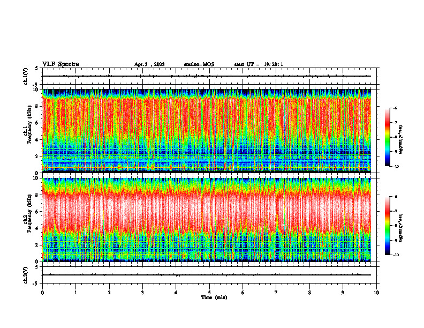The height and width of the screenshot is (328, 424).
Task: Click the 'VLF Spectra' plot title
Action: 60,64
